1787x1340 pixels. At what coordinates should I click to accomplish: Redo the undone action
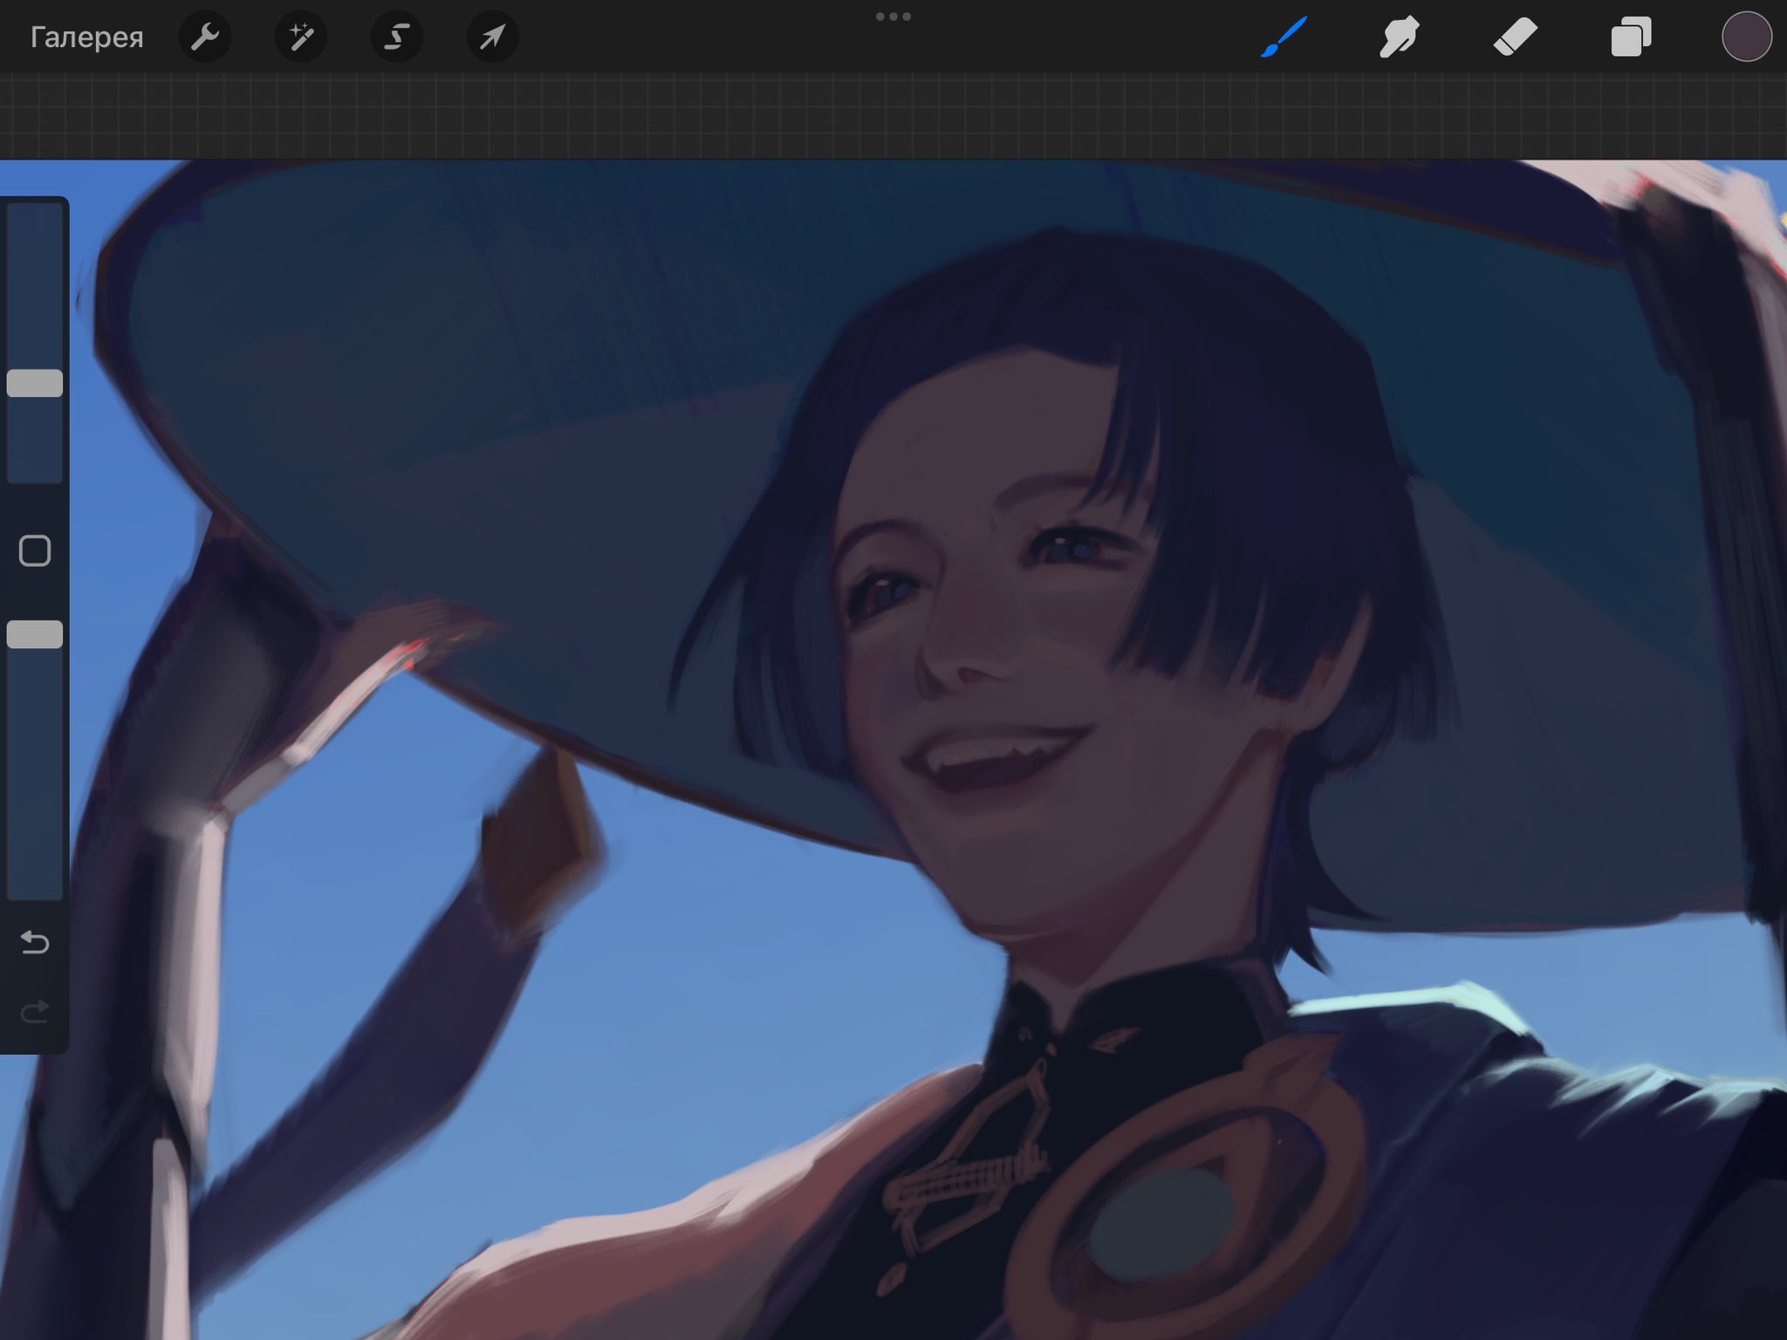[x=35, y=1012]
